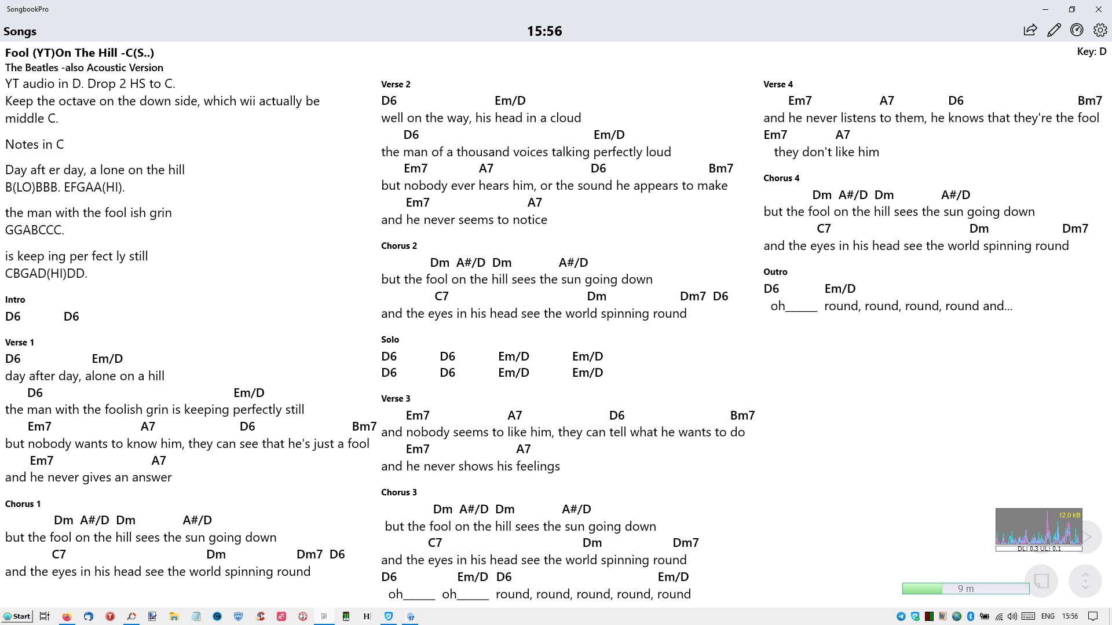
Task: Click the 9 m green progress bar
Action: tap(965, 589)
